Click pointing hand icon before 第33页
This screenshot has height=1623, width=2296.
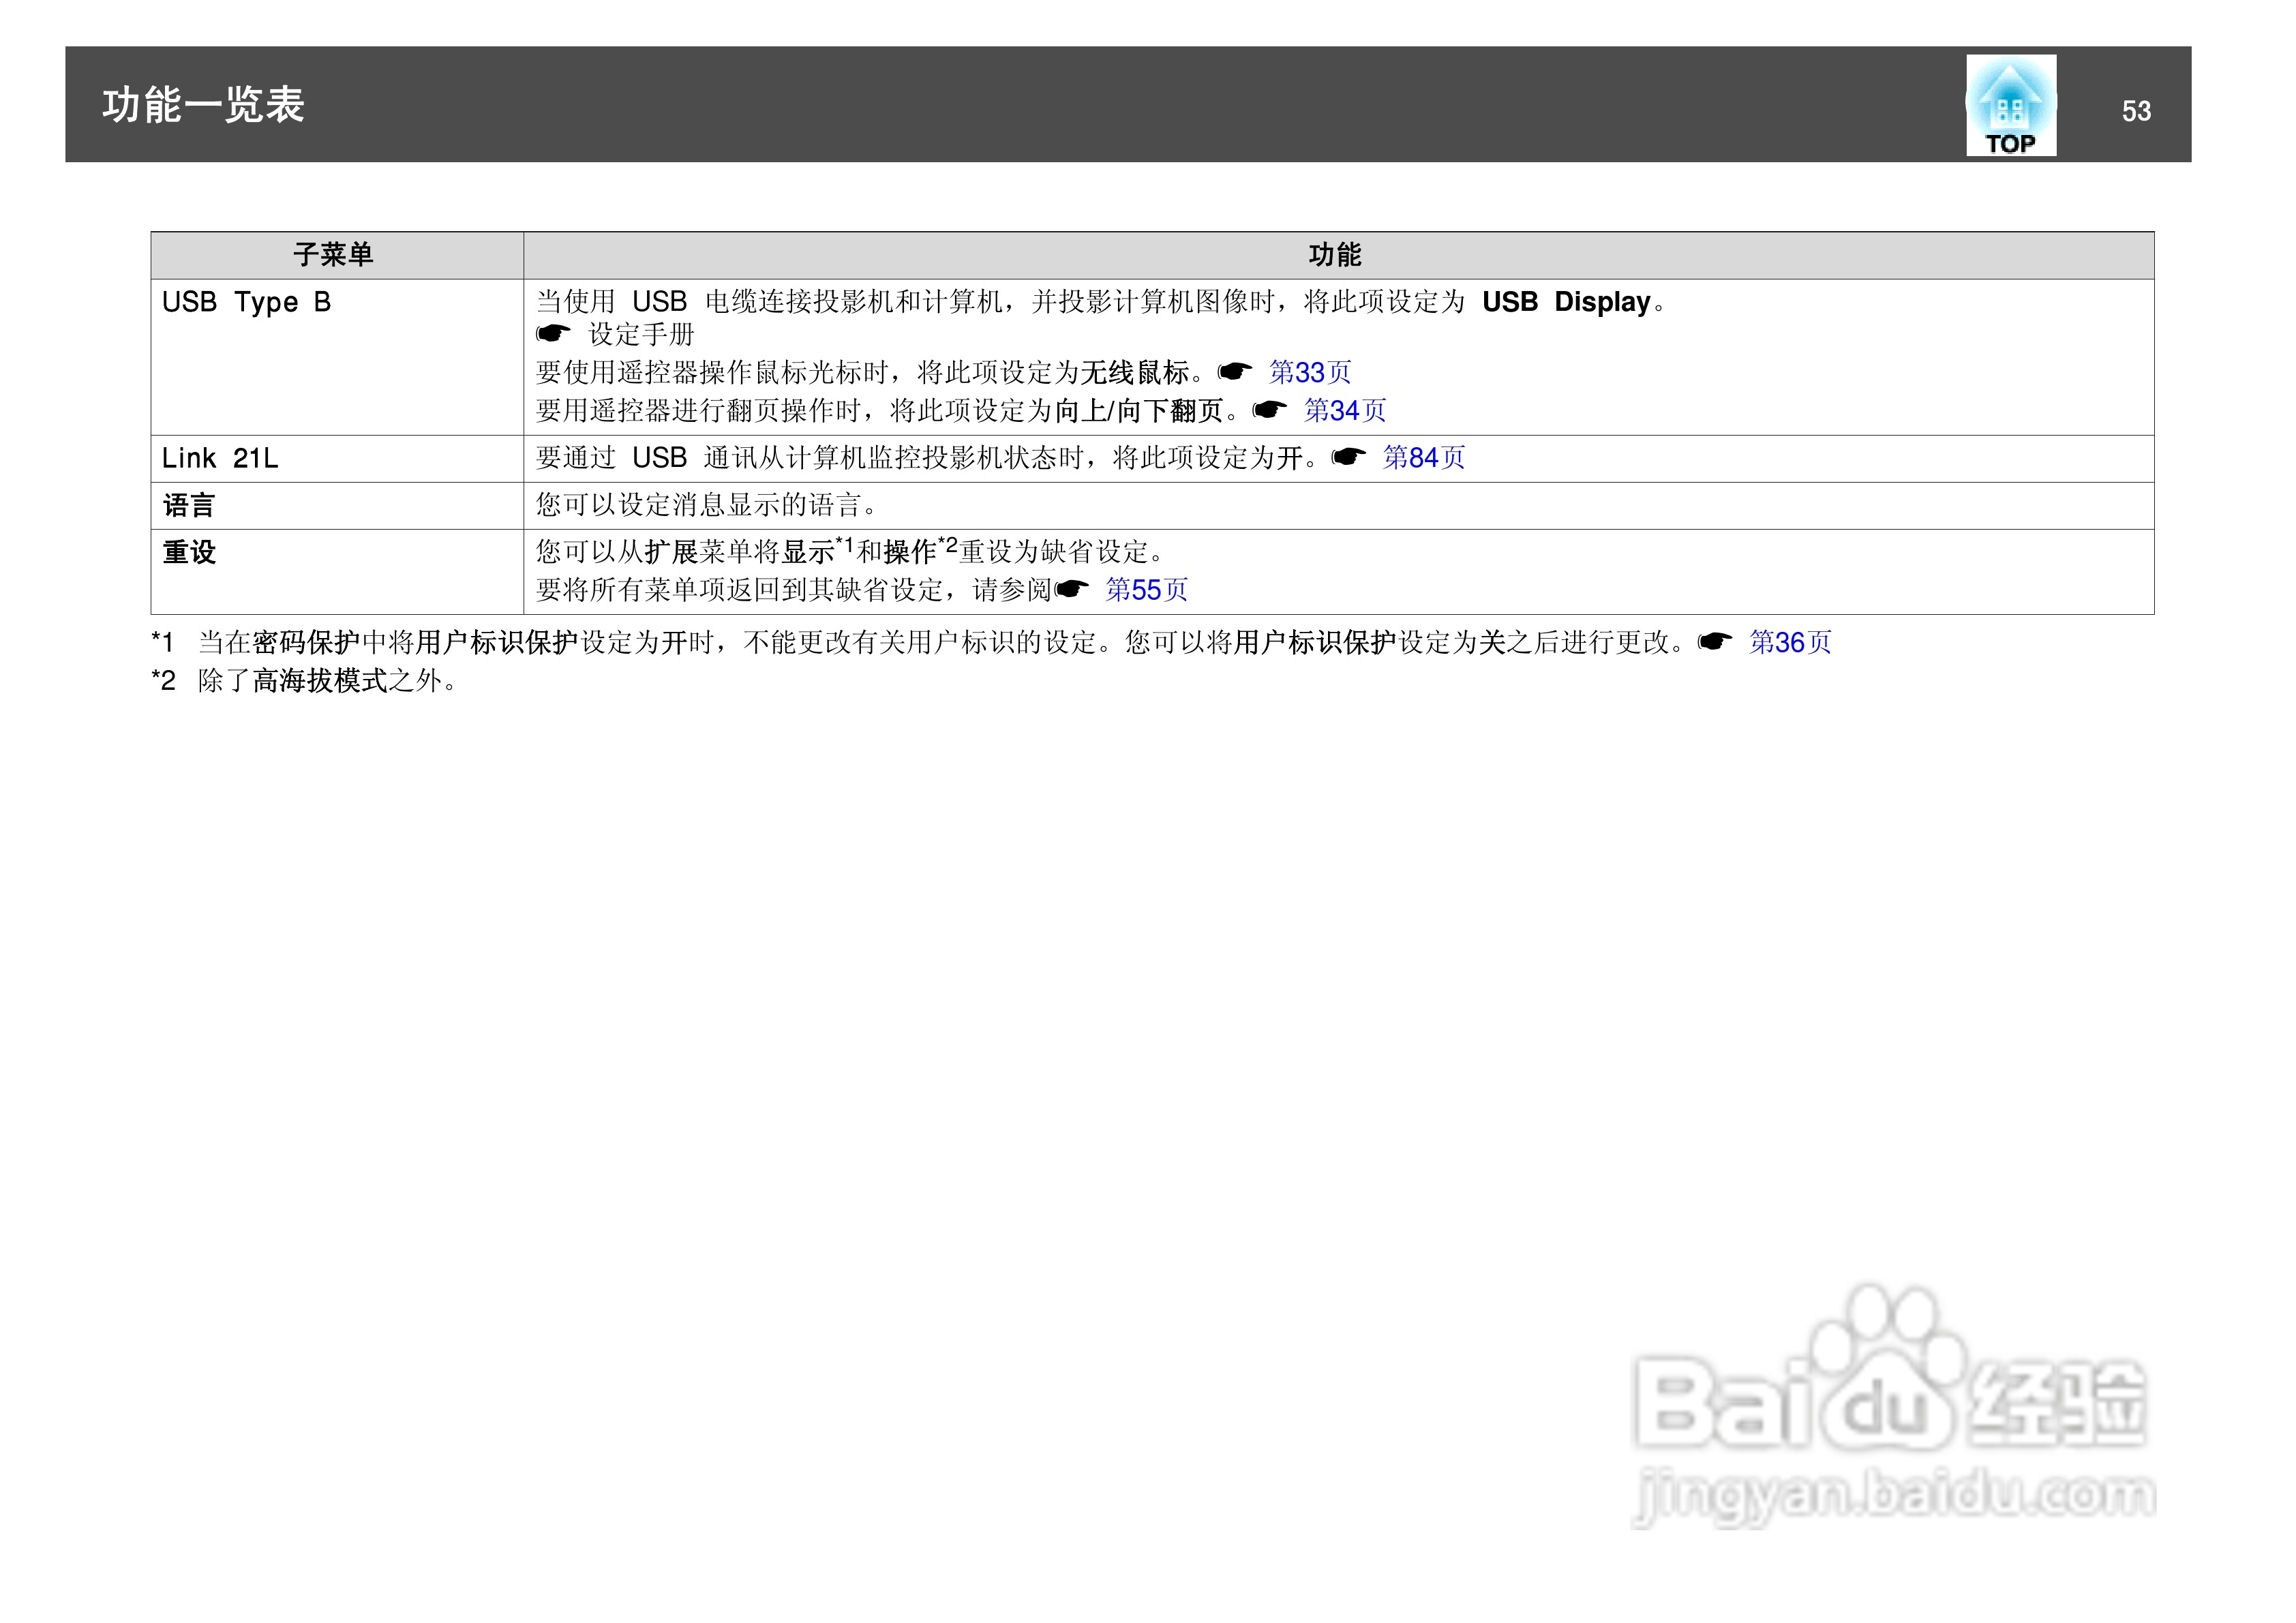tap(1234, 372)
